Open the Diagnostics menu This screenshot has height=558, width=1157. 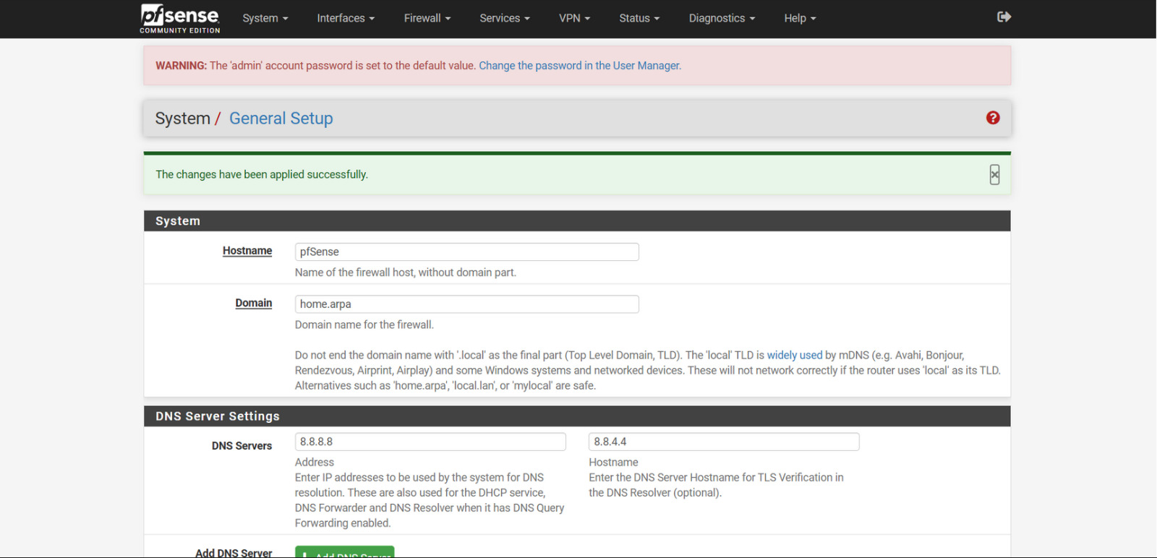721,18
